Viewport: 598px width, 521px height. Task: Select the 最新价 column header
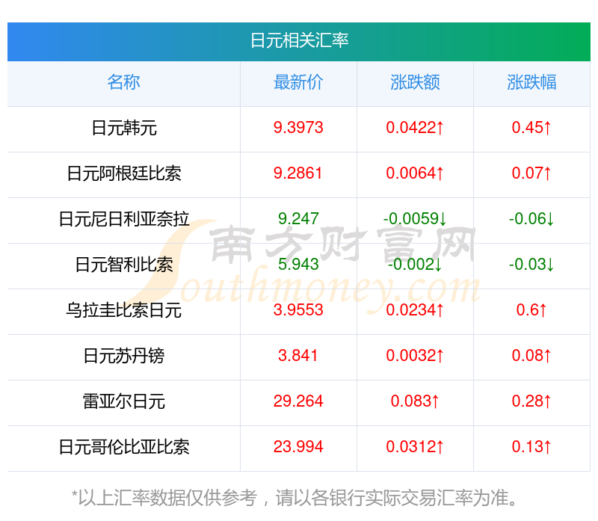pyautogui.click(x=298, y=82)
